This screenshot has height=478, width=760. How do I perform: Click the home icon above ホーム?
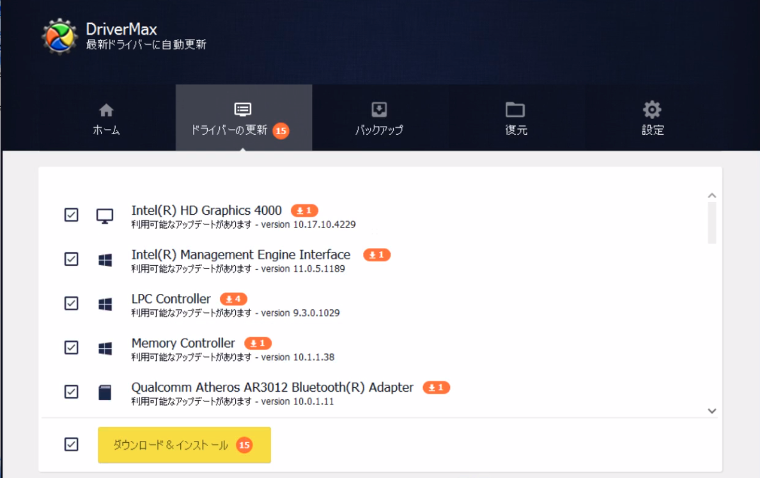[106, 111]
